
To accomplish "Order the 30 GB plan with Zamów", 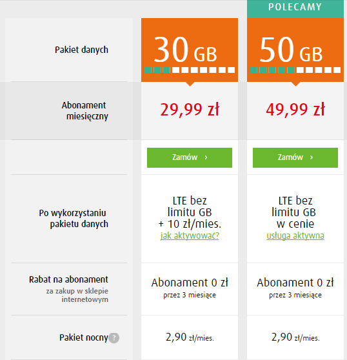I will pyautogui.click(x=190, y=157).
